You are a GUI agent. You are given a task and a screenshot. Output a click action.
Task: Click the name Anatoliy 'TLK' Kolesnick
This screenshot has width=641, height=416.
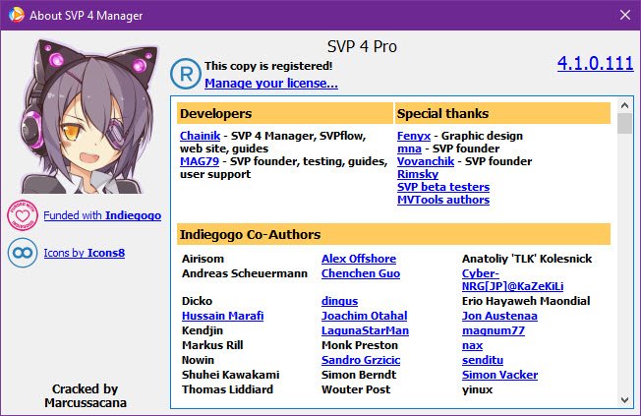[x=527, y=259]
